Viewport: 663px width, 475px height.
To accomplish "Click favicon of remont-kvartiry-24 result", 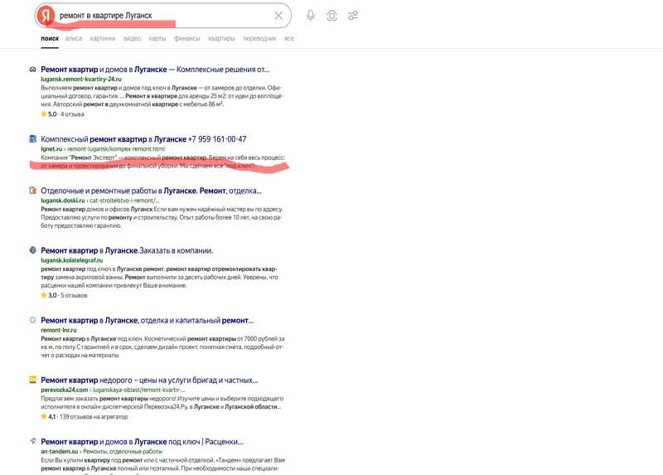I will (32, 70).
